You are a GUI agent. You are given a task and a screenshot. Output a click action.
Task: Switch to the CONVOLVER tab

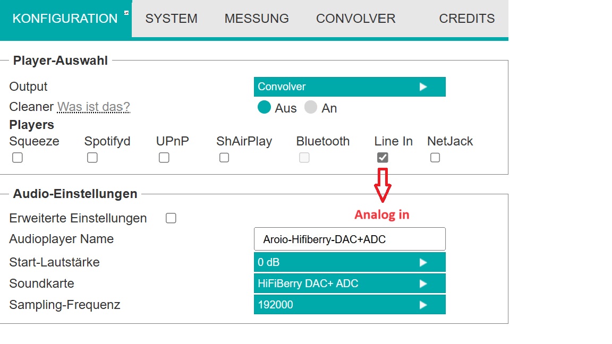click(x=355, y=19)
